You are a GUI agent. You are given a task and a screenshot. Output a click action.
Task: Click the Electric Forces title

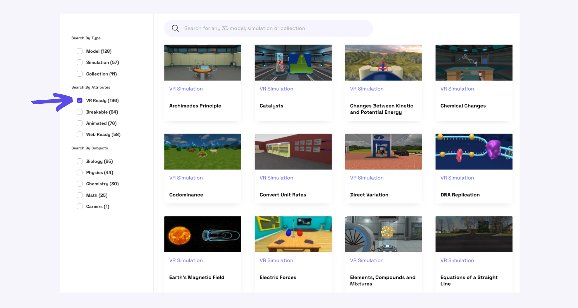tap(278, 277)
